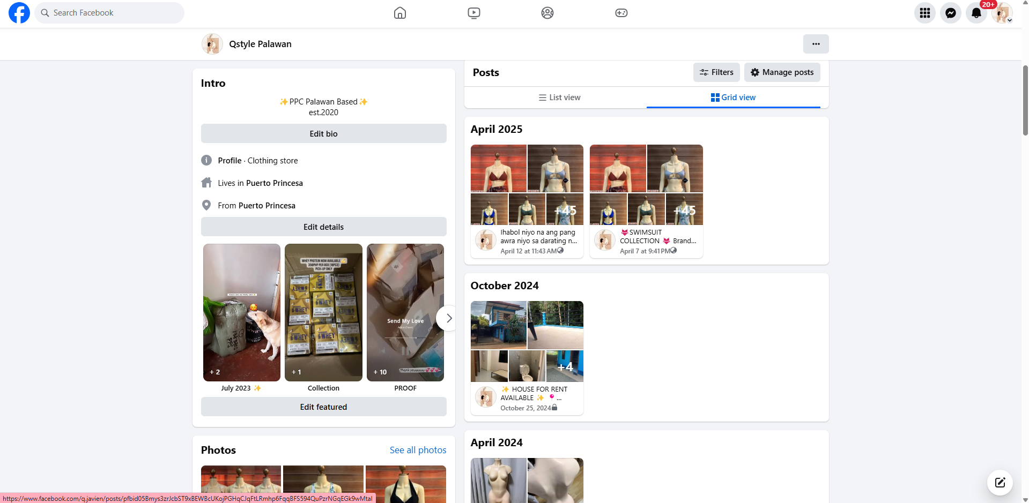
Task: Open the account profile menu
Action: pyautogui.click(x=1002, y=13)
